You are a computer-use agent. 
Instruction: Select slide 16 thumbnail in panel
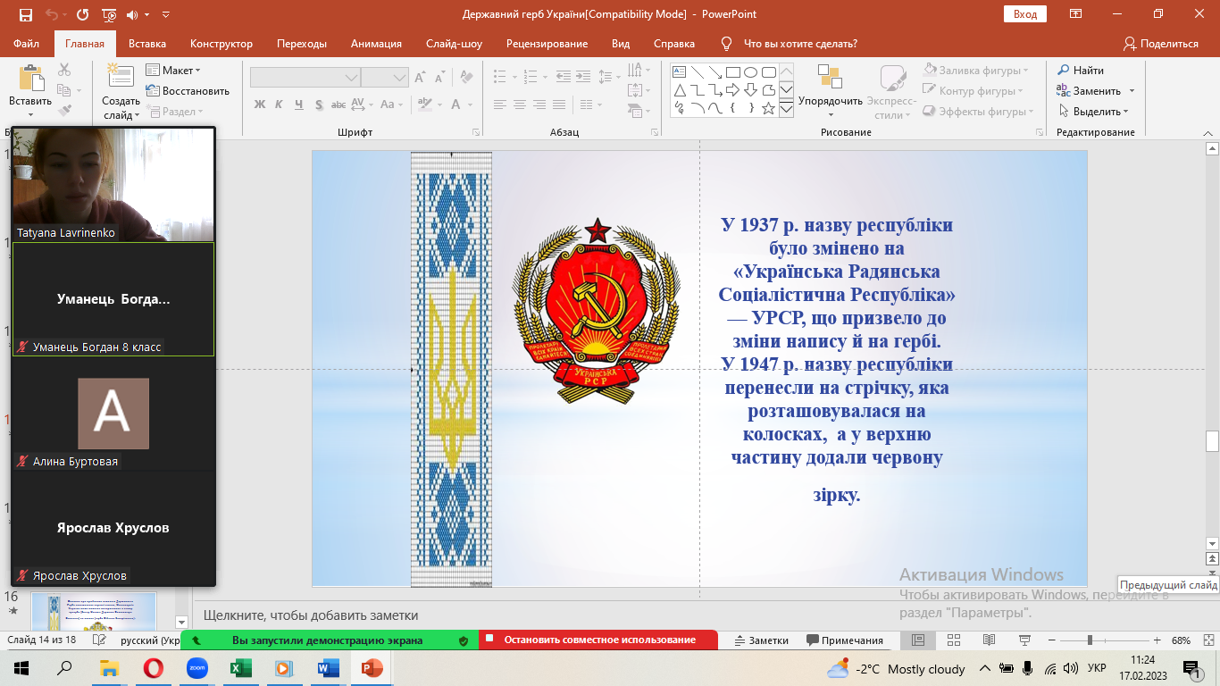coord(94,610)
